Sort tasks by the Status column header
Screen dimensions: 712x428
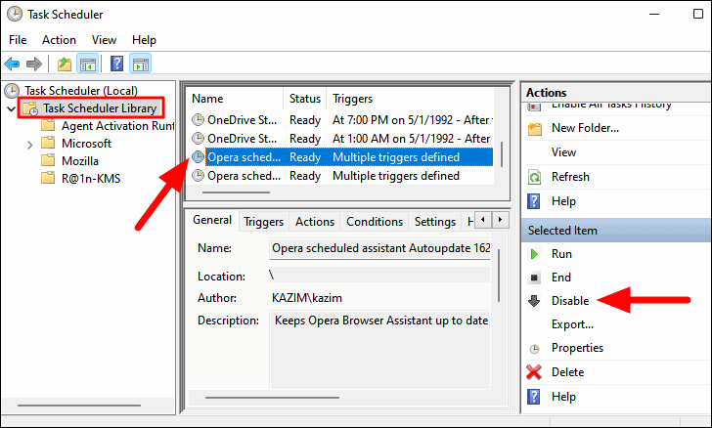click(305, 99)
